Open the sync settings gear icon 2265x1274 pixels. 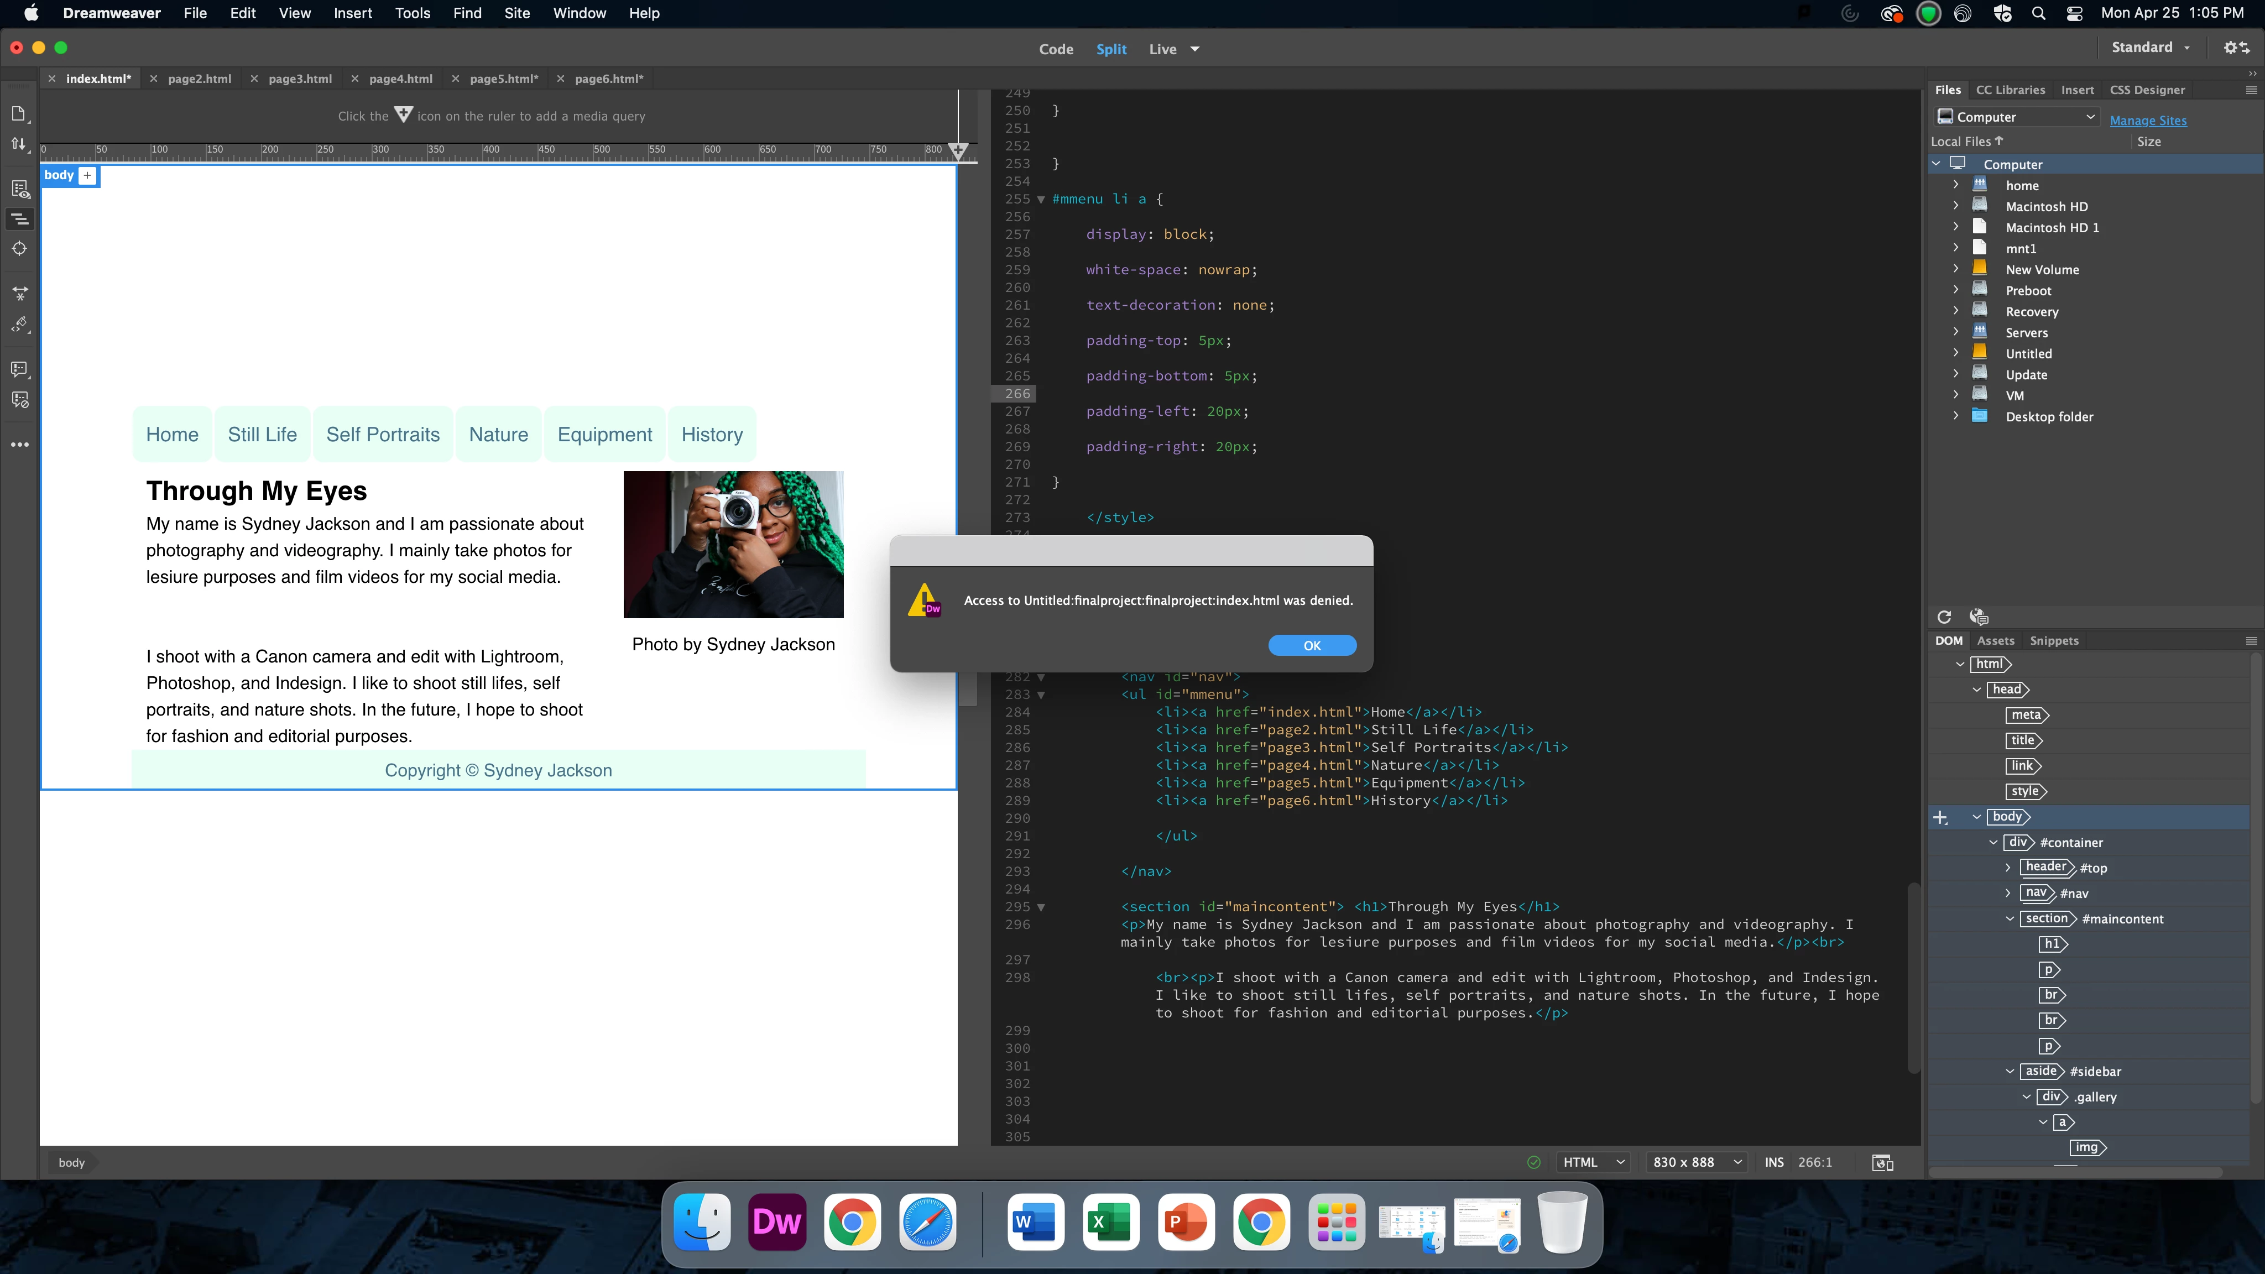2236,48
